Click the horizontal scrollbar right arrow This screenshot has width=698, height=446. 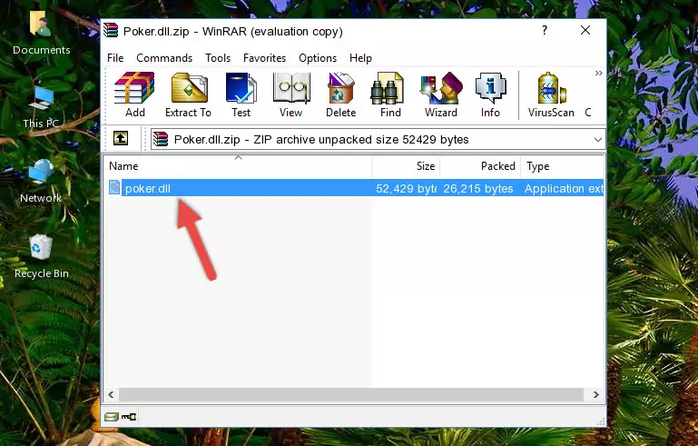coord(596,395)
